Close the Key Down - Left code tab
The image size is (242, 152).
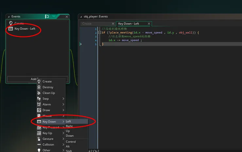149,23
